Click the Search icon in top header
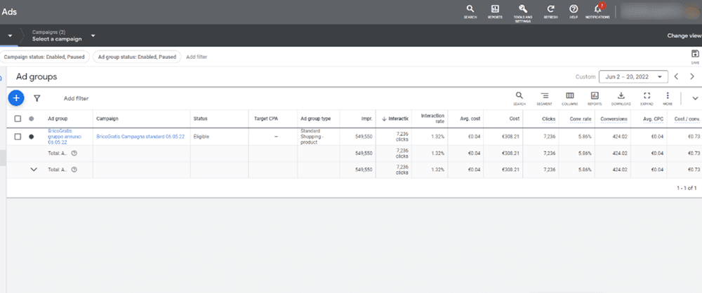The image size is (702, 293). 470,9
